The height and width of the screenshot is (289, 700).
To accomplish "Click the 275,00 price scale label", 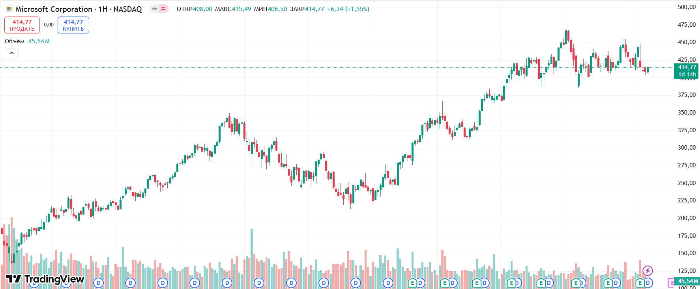I will 687,165.
